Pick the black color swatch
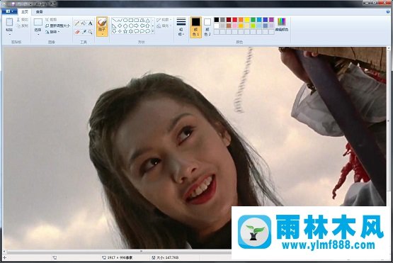 point(217,20)
